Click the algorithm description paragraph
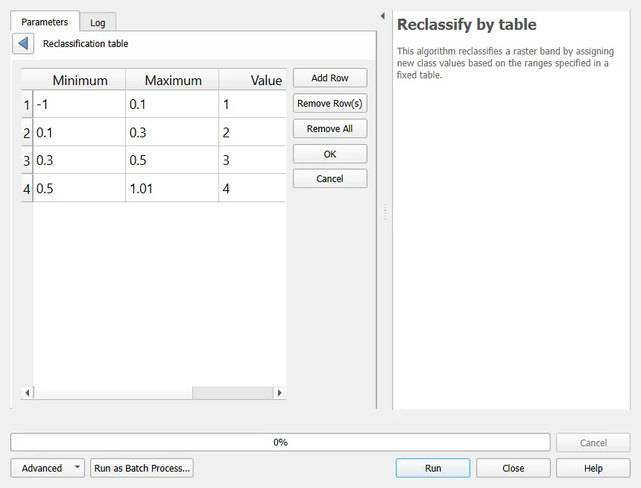This screenshot has width=641, height=488. (x=505, y=63)
